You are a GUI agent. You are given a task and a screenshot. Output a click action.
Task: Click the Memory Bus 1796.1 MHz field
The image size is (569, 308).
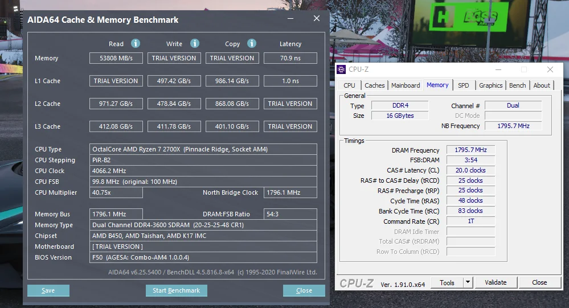116,214
